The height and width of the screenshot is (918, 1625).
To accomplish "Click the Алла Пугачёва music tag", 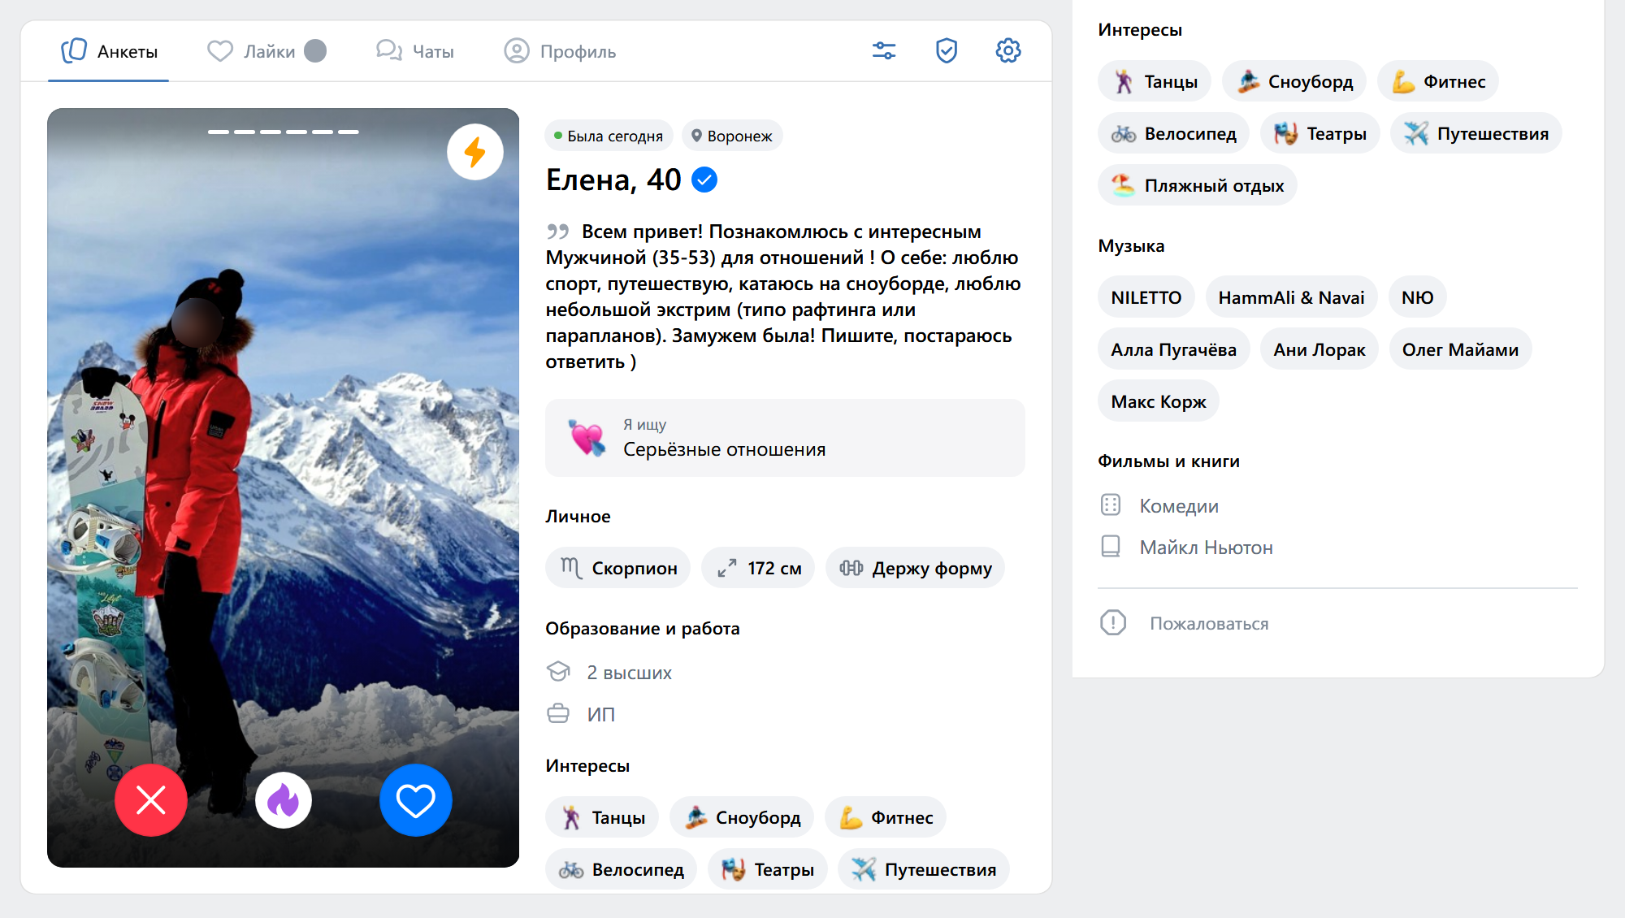I will (x=1173, y=349).
